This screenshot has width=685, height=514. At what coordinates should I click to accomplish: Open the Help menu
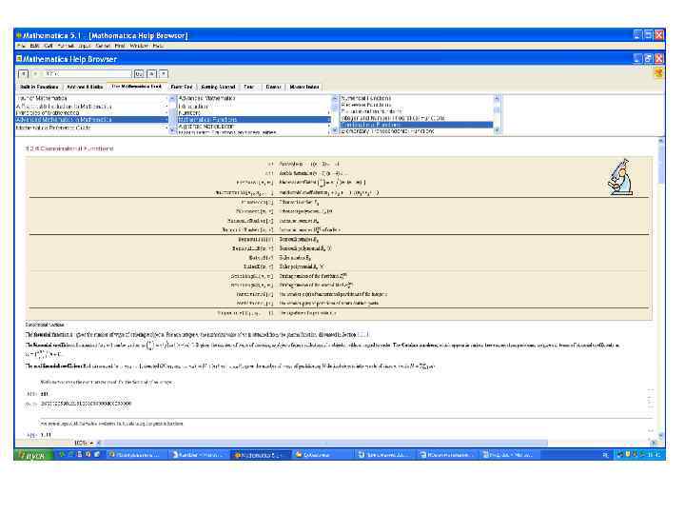click(x=158, y=46)
